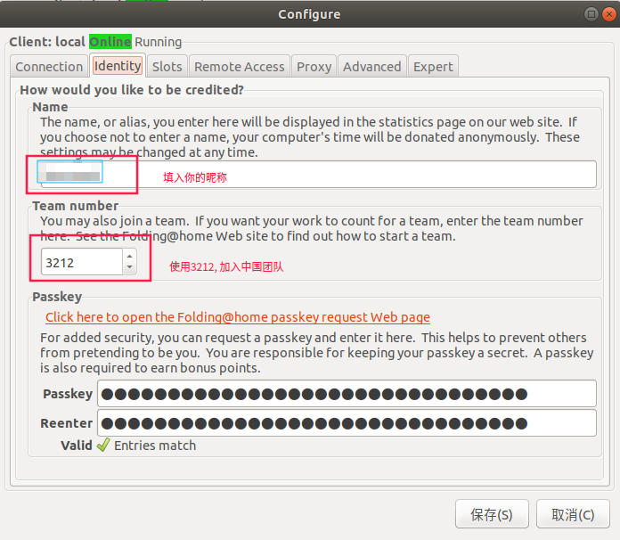Click the green Online status indicator
Image resolution: width=620 pixels, height=540 pixels.
pos(110,42)
